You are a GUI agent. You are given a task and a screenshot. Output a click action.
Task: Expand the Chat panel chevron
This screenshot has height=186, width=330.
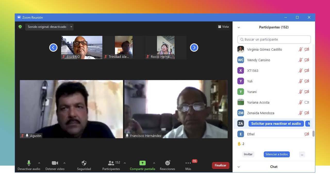point(239,167)
